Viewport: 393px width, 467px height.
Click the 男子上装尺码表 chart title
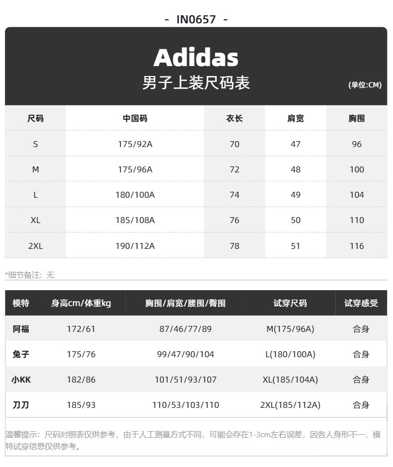pyautogui.click(x=196, y=82)
